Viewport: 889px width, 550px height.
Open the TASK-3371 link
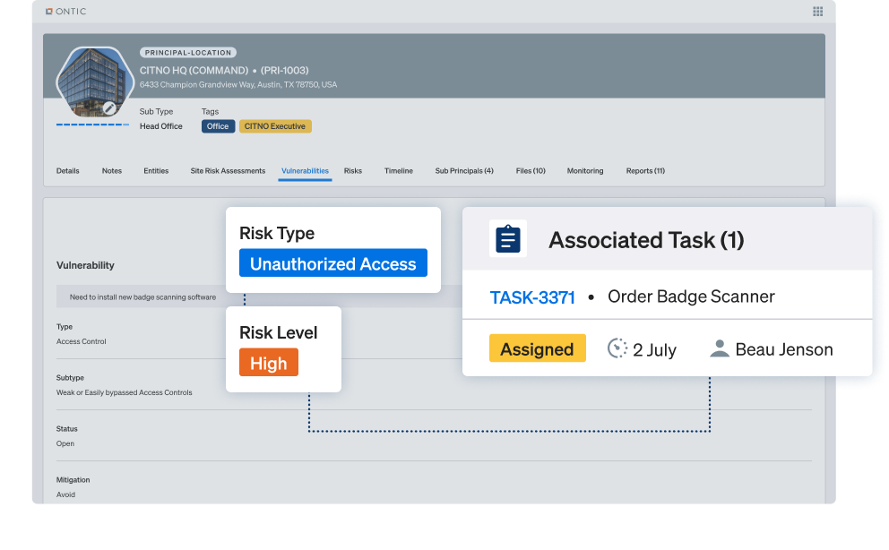pos(532,297)
